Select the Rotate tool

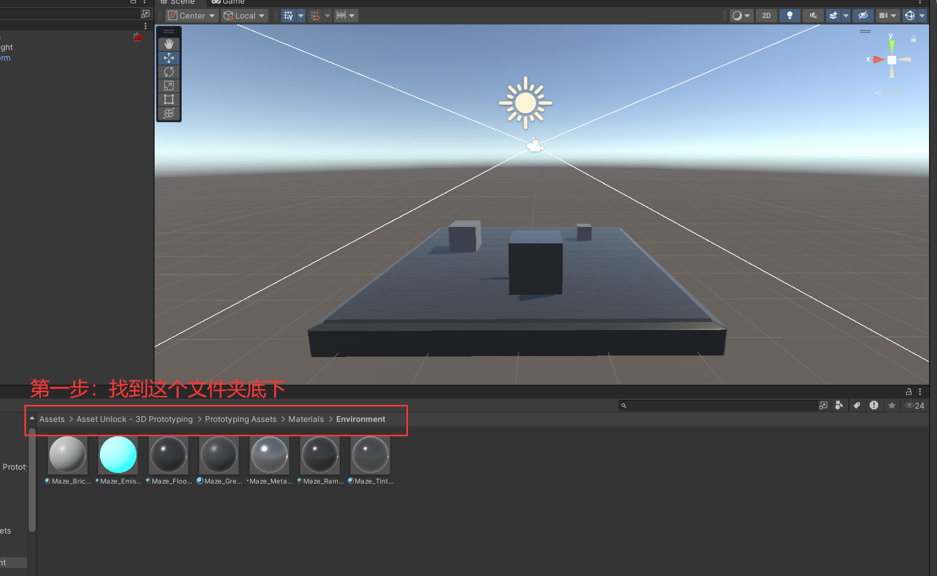(x=169, y=72)
